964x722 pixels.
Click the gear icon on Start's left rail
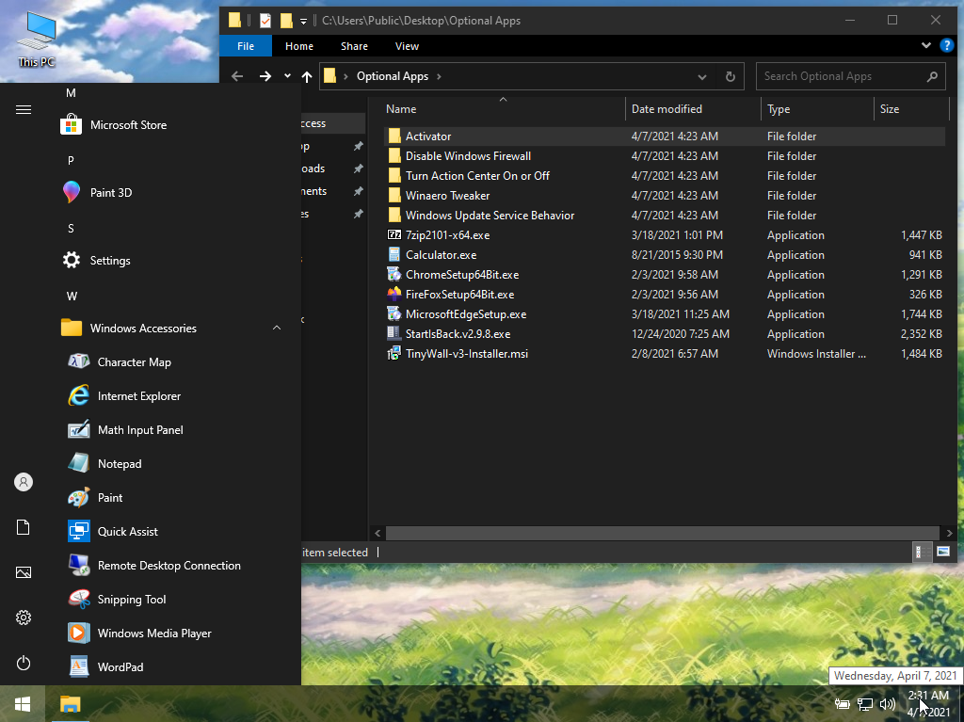tap(24, 618)
